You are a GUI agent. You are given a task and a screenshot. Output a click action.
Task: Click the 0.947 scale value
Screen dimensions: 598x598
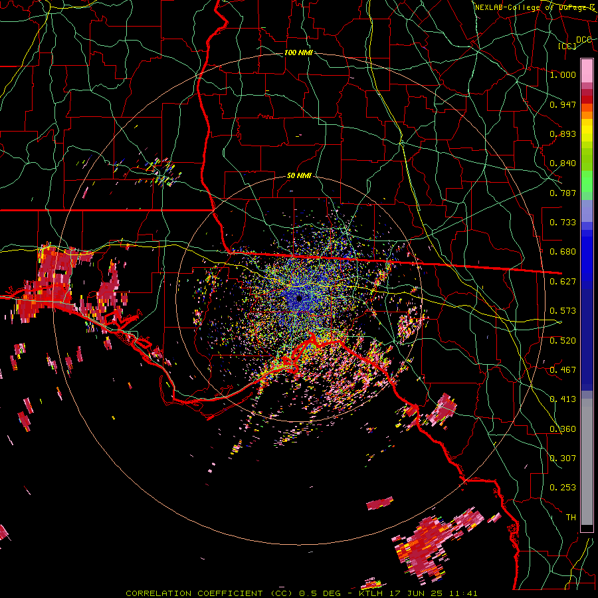tap(563, 104)
